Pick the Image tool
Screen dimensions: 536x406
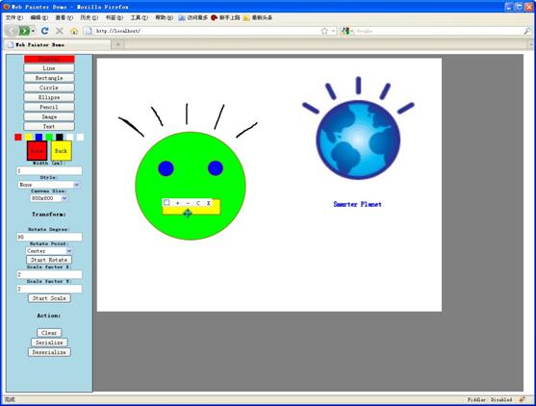49,116
